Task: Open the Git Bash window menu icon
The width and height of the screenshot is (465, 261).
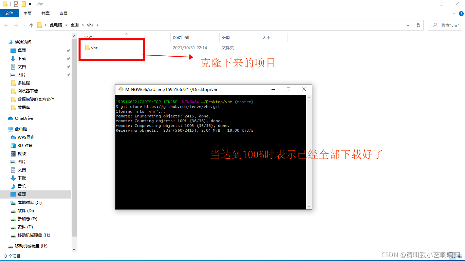Action: pos(120,90)
